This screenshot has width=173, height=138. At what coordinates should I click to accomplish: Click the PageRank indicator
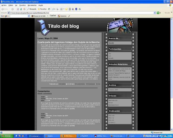point(53,16)
